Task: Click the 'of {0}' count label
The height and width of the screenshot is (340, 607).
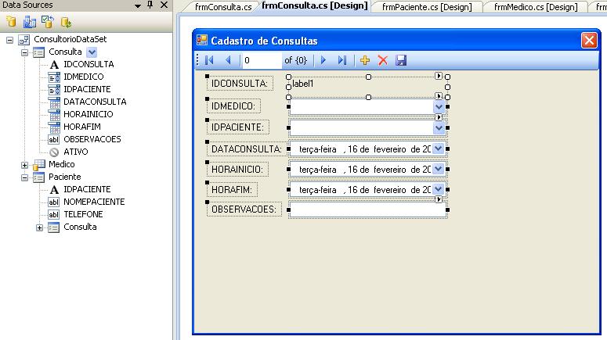Action: tap(295, 60)
